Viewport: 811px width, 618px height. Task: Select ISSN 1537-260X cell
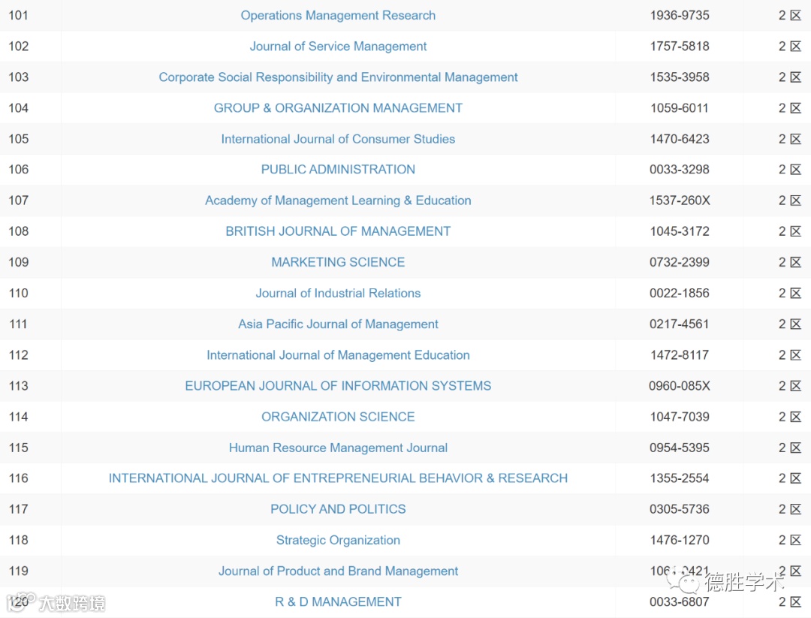679,200
